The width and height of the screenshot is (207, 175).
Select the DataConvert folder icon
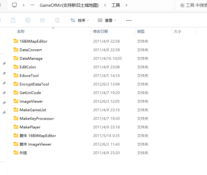coord(16,50)
